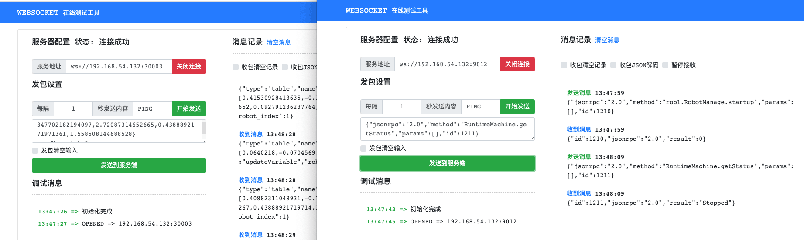Screen dimensions: 804x240
Task: Enable 收包清空记录 checkbox in left window
Action: coord(236,67)
